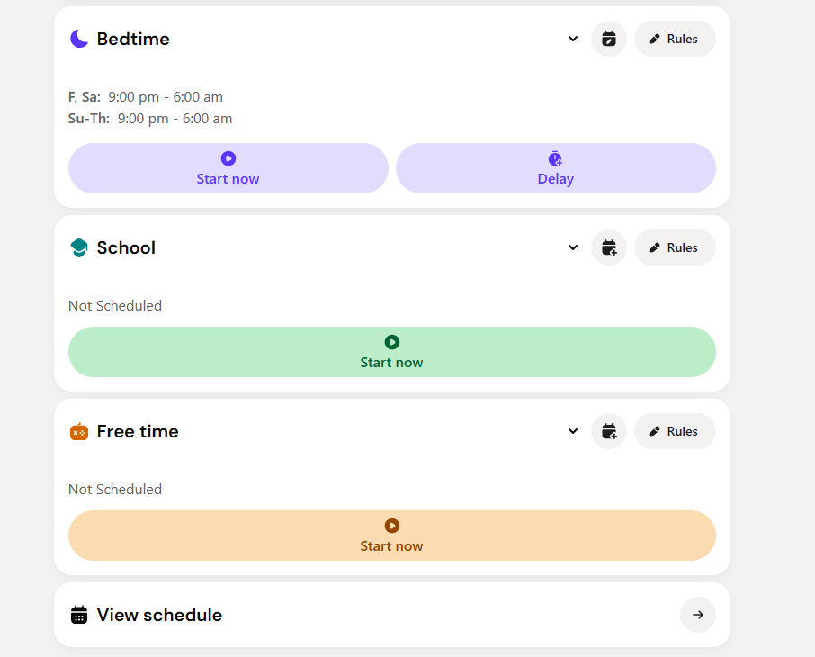
Task: Click the Delay clock icon on Bedtime
Action: (x=555, y=157)
